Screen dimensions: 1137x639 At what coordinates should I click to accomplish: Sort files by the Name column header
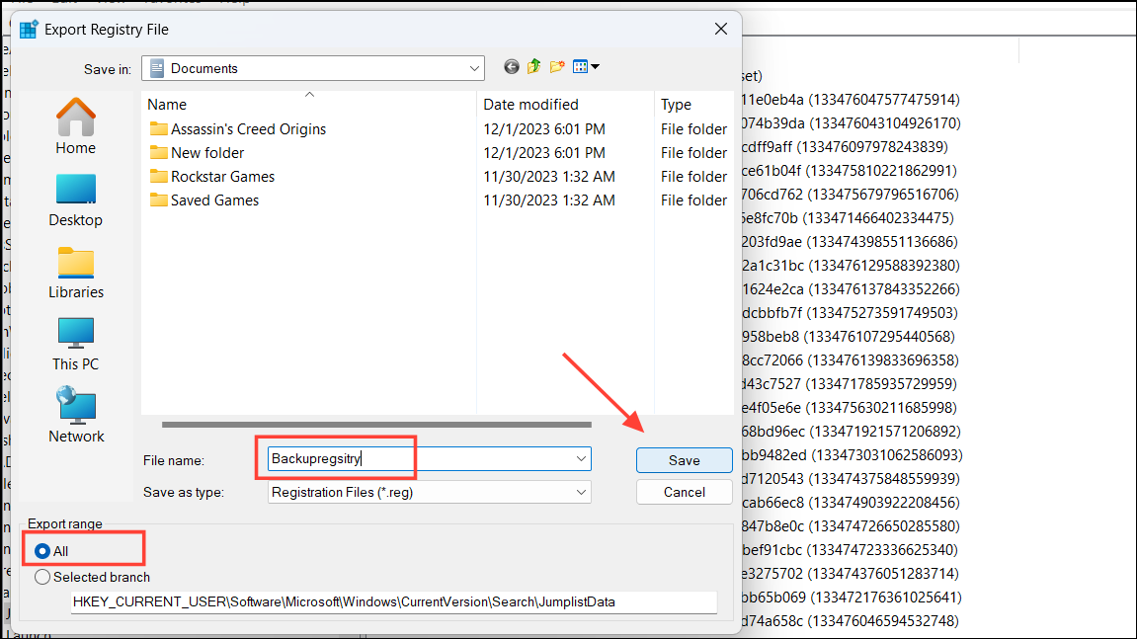click(166, 104)
